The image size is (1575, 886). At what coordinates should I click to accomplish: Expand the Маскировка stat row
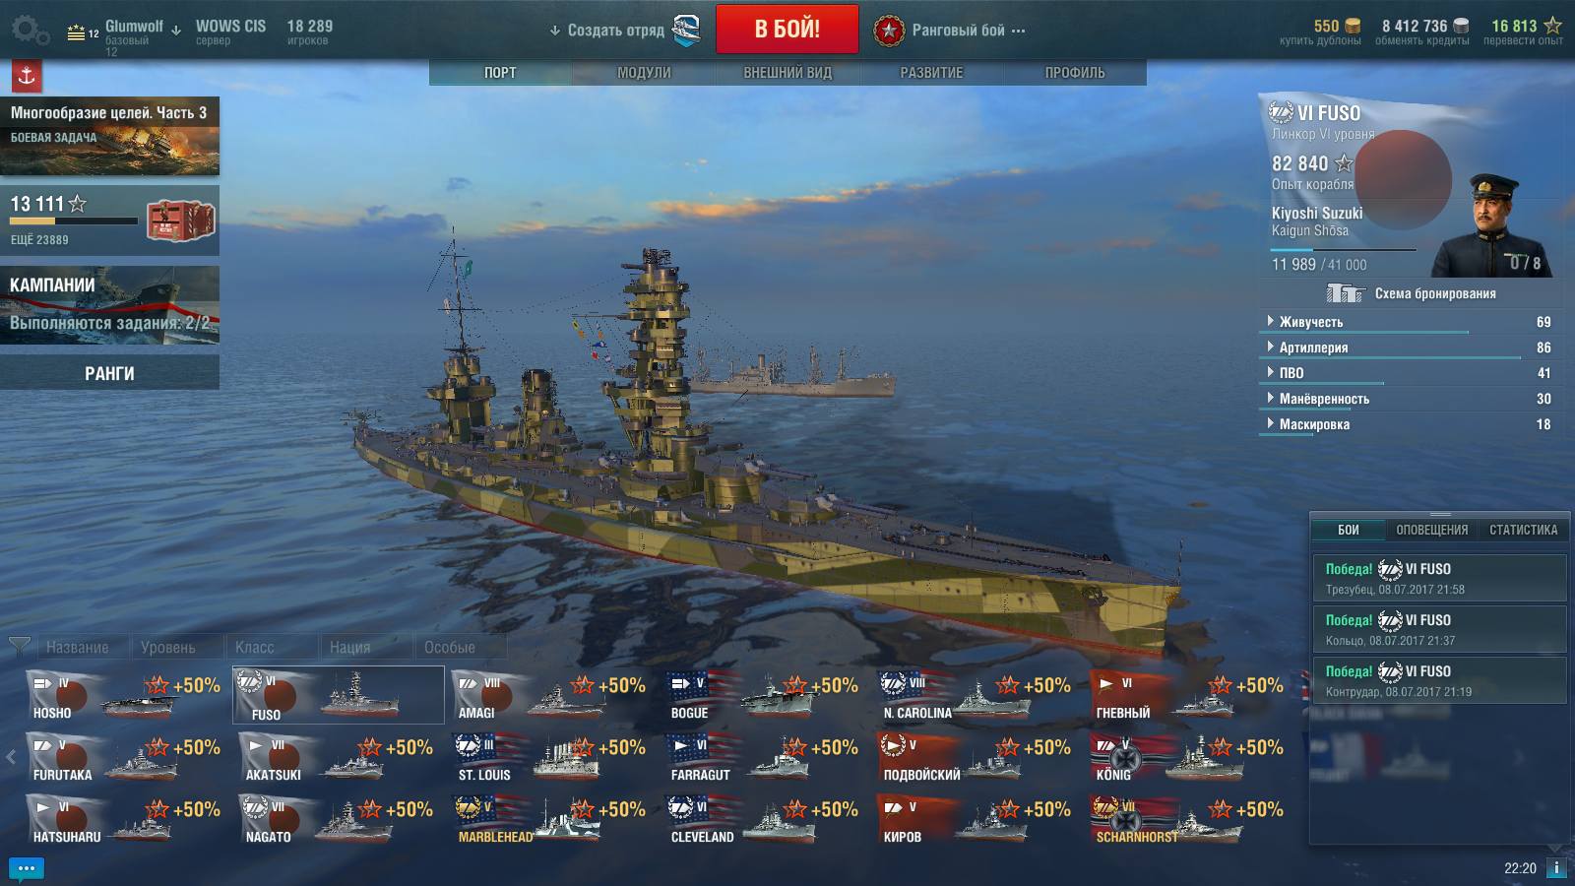(x=1409, y=424)
